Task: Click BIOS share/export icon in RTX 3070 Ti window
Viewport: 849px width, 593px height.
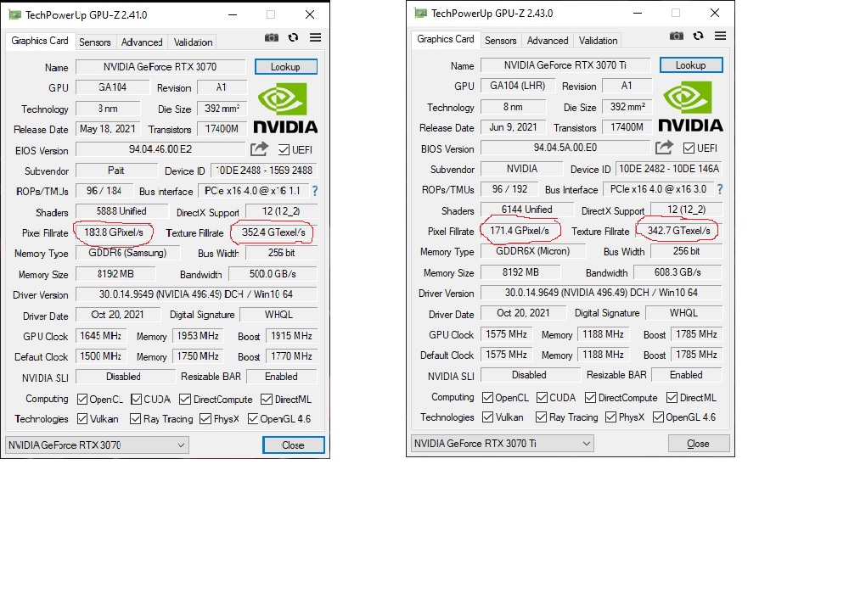Action: (665, 147)
